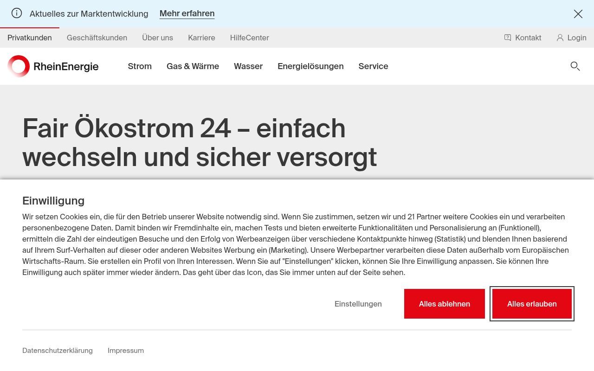Close the Marktentwicklung announcement banner
Screen dimensions: 594x371
[x=578, y=14]
